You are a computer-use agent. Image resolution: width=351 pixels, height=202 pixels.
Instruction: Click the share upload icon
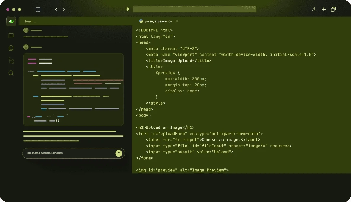click(314, 9)
